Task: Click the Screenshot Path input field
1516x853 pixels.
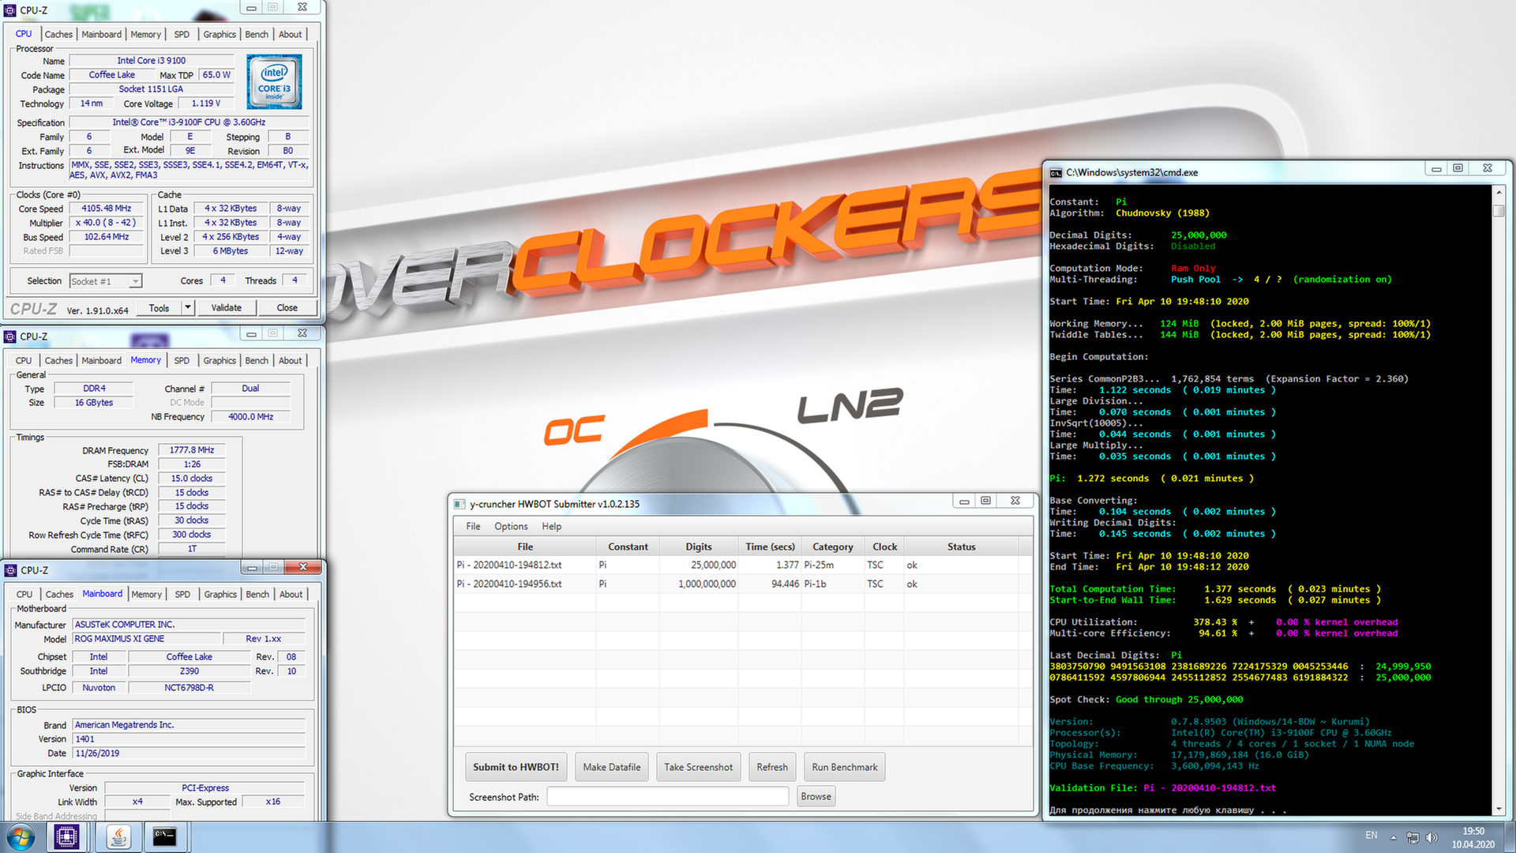Action: 668,796
